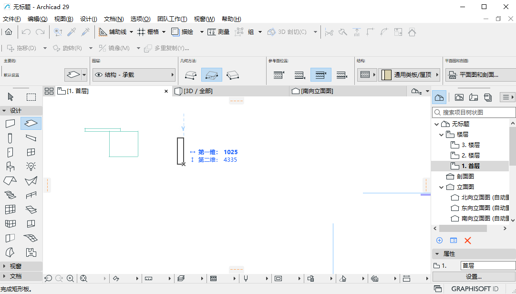Click the red delete icon in navigator
This screenshot has height=294, width=516.
pyautogui.click(x=468, y=241)
